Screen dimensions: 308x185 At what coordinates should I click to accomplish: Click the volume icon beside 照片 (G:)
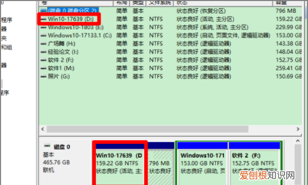(x=44, y=77)
